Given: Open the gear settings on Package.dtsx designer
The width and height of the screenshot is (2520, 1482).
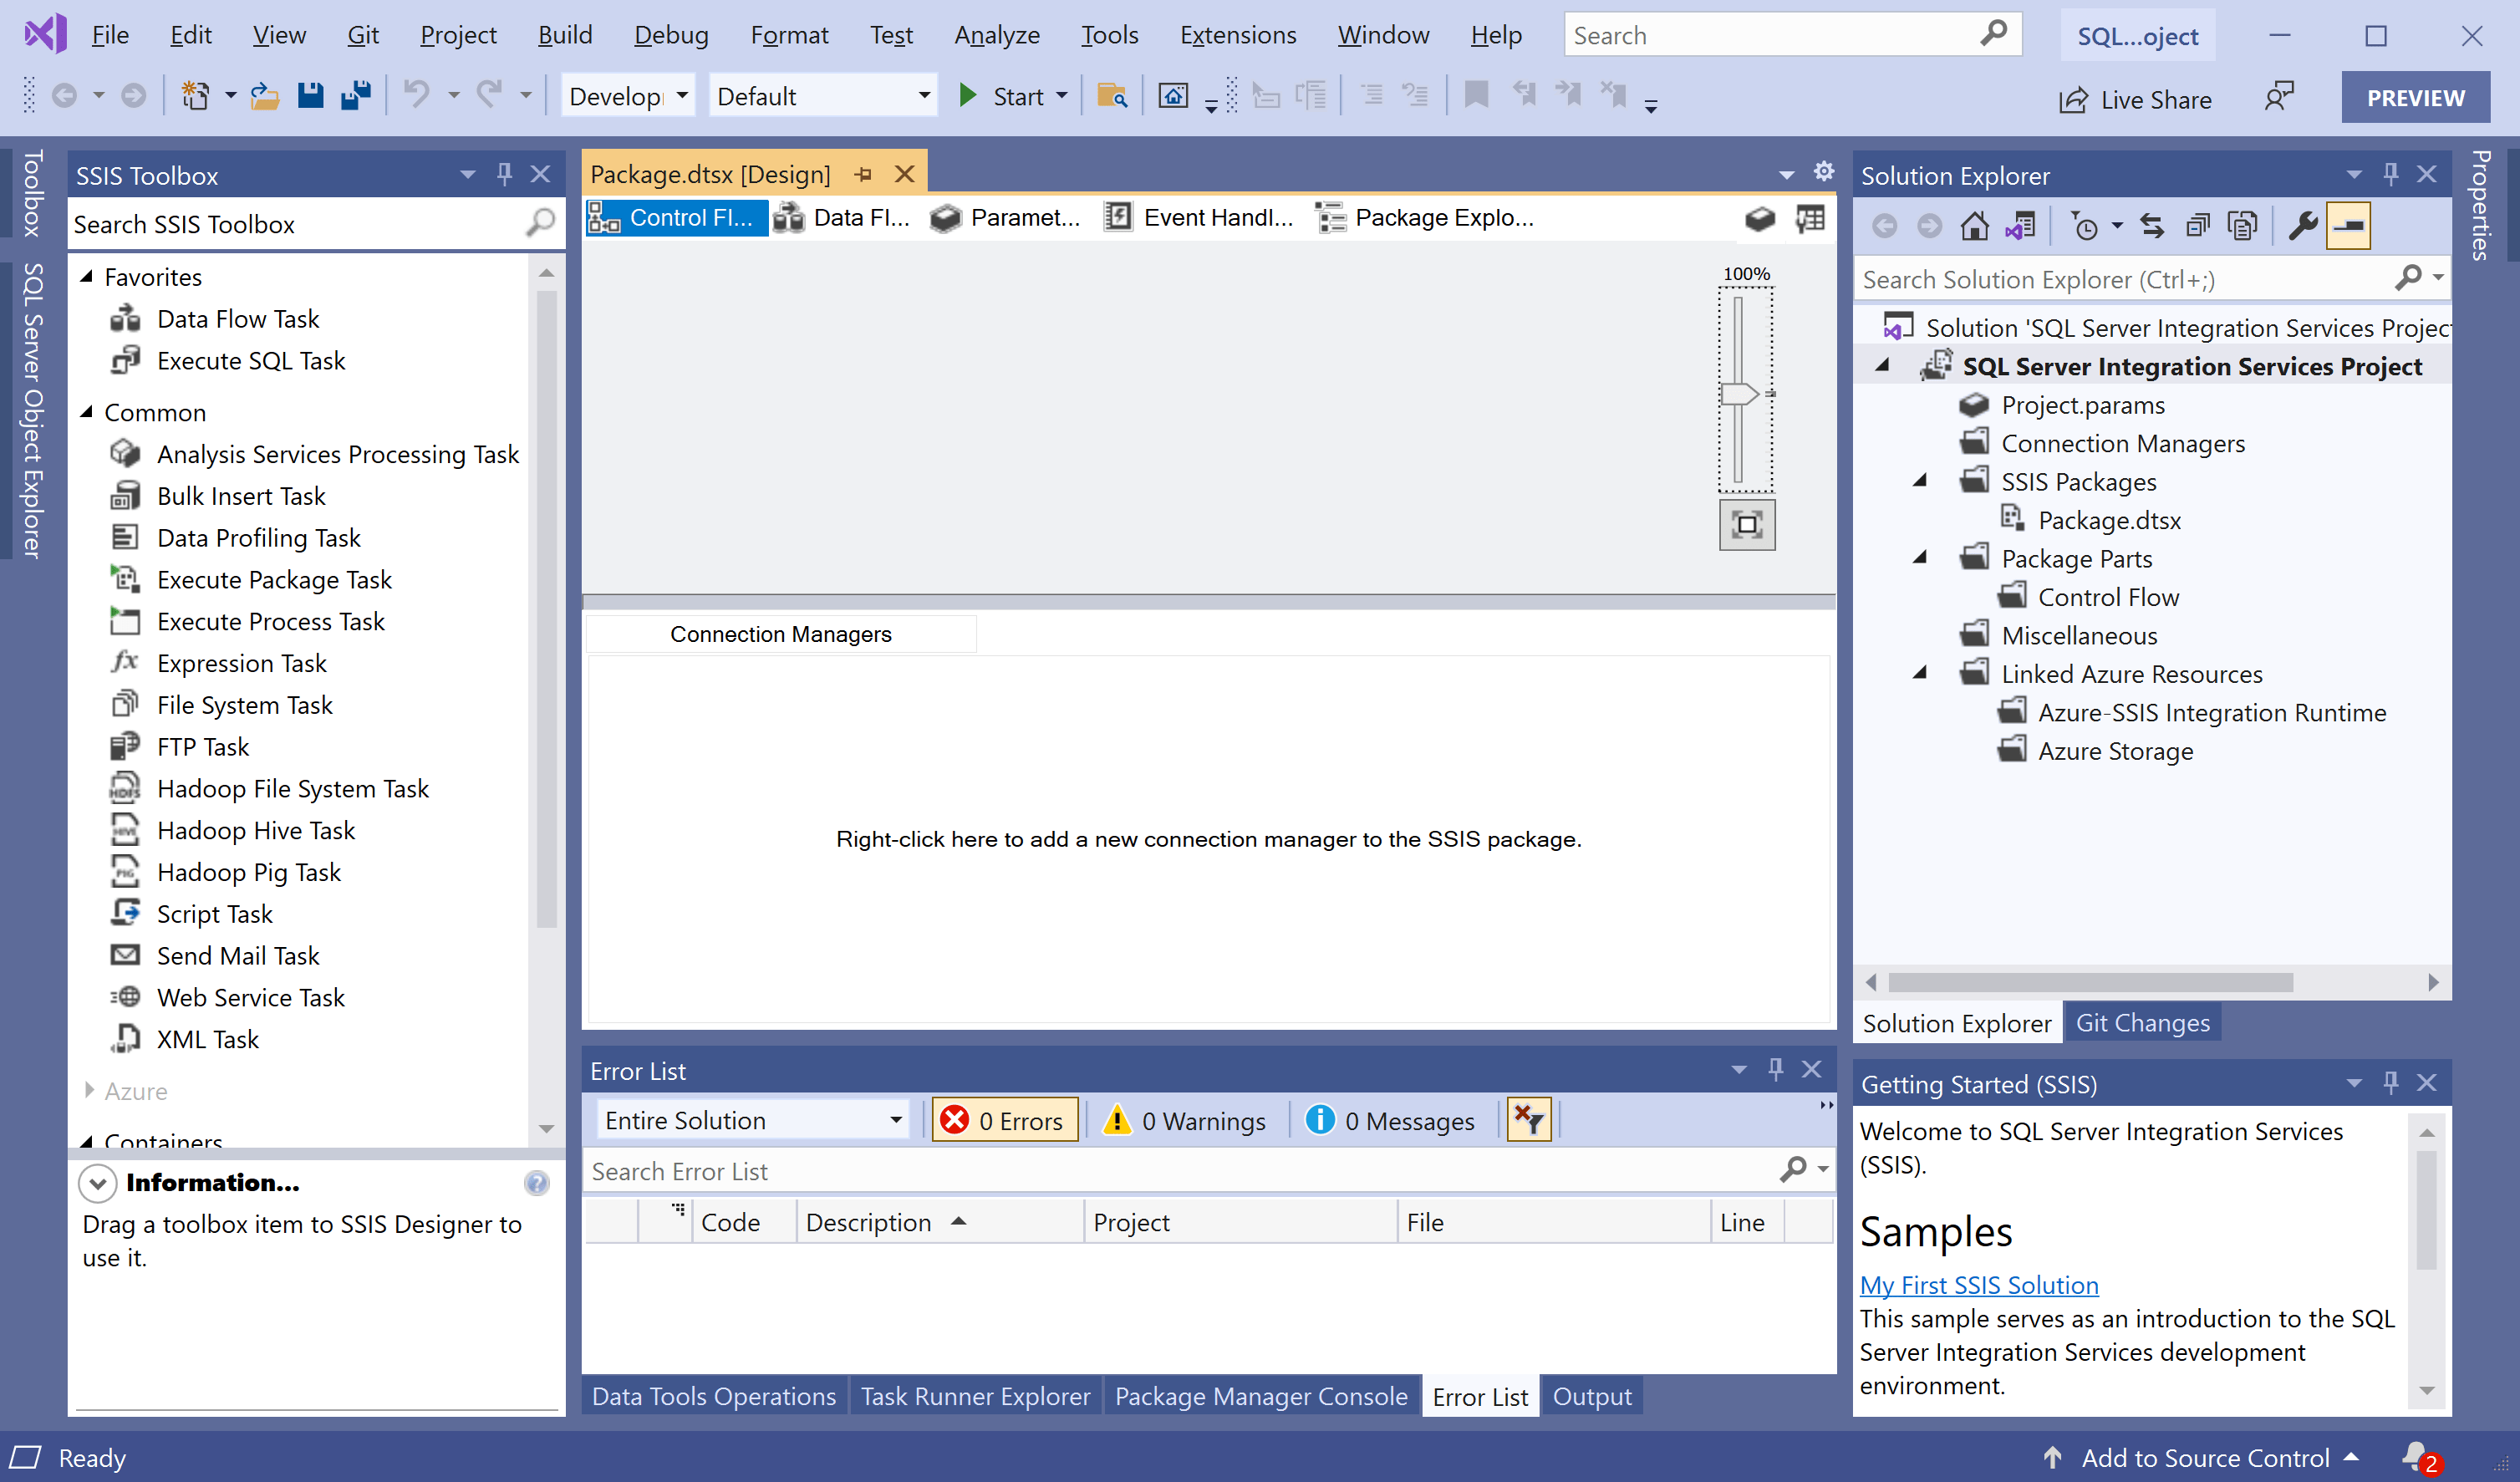Looking at the screenshot, I should point(1823,171).
